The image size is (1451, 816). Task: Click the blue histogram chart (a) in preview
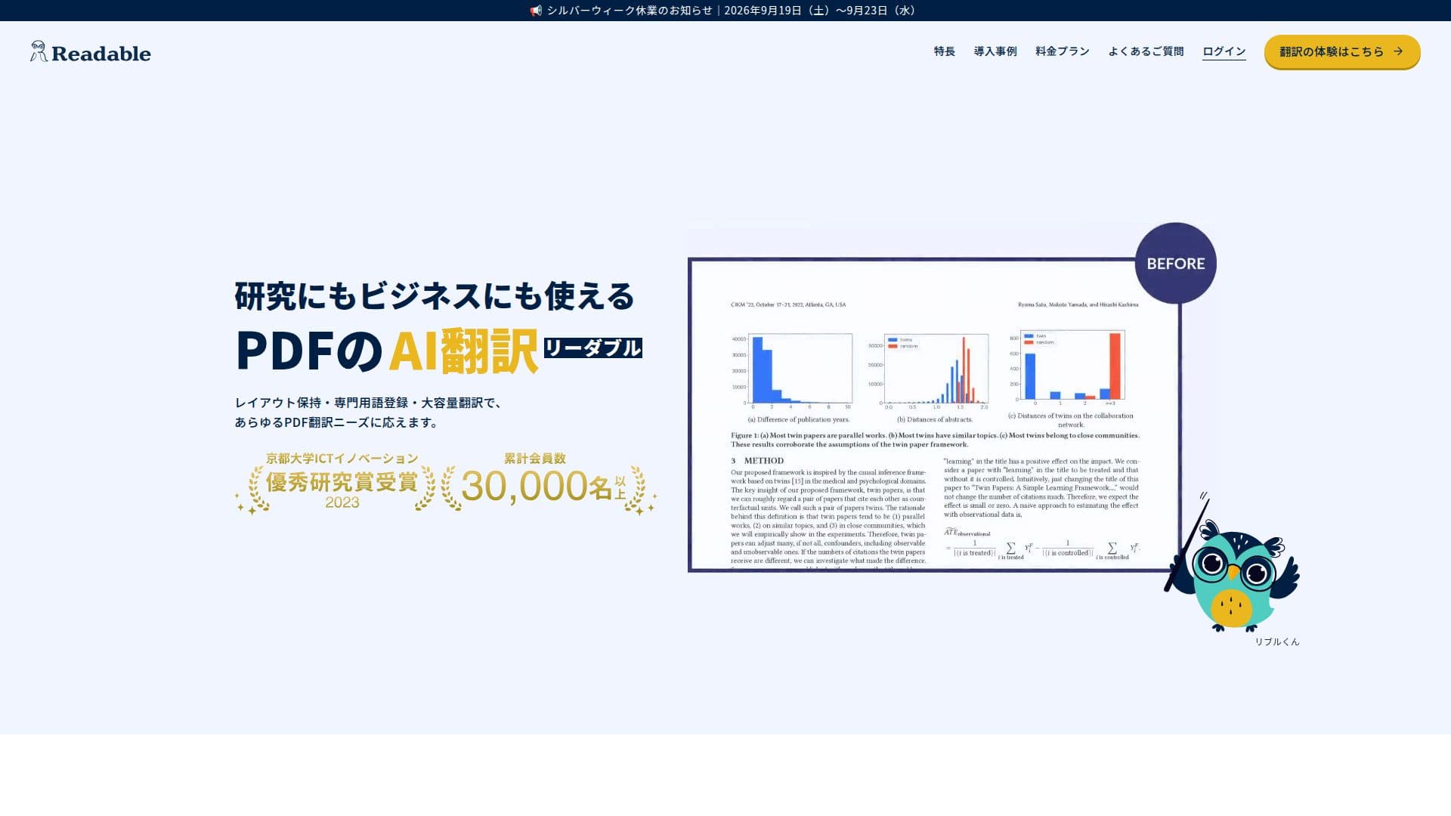tap(792, 370)
